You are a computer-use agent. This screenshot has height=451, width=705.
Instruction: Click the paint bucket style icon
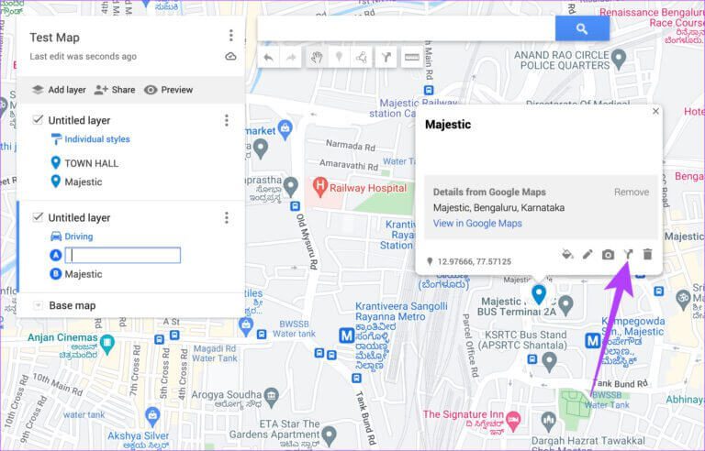567,254
